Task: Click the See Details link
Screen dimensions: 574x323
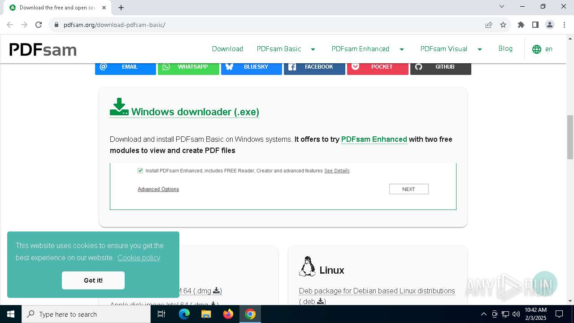Action: tap(337, 171)
